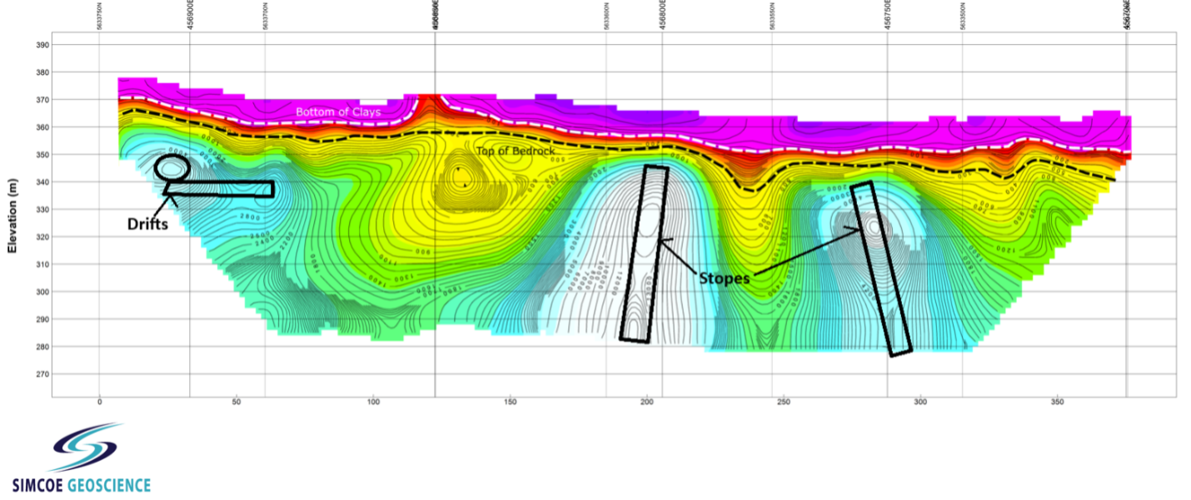Click the Bottom of Clays label
This screenshot has width=1191, height=500.
tap(338, 112)
